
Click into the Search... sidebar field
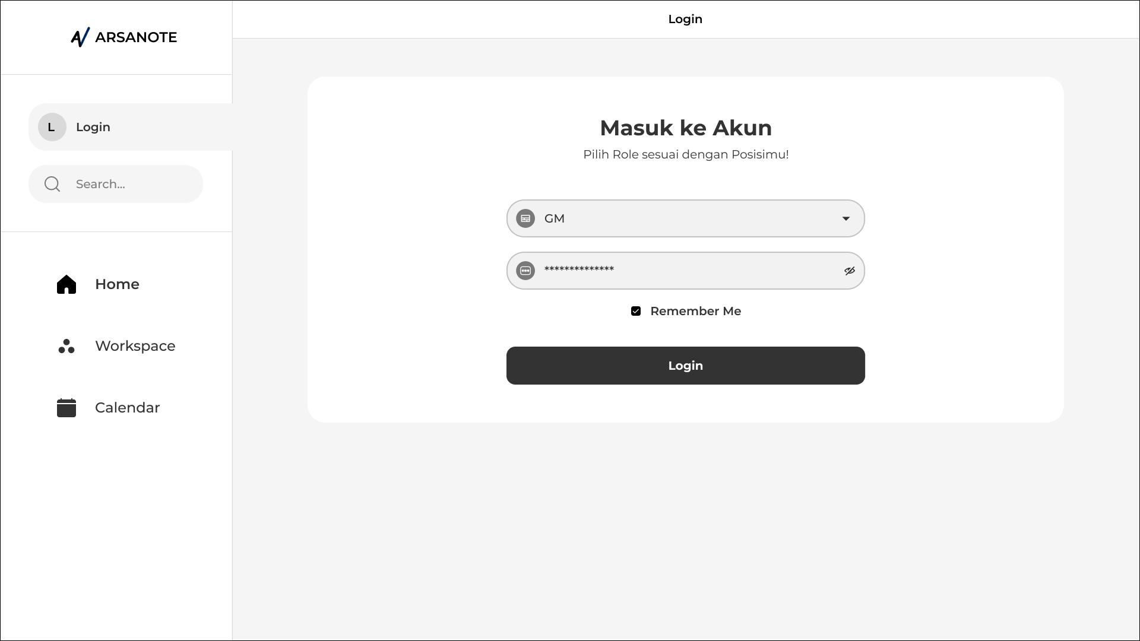pos(116,184)
